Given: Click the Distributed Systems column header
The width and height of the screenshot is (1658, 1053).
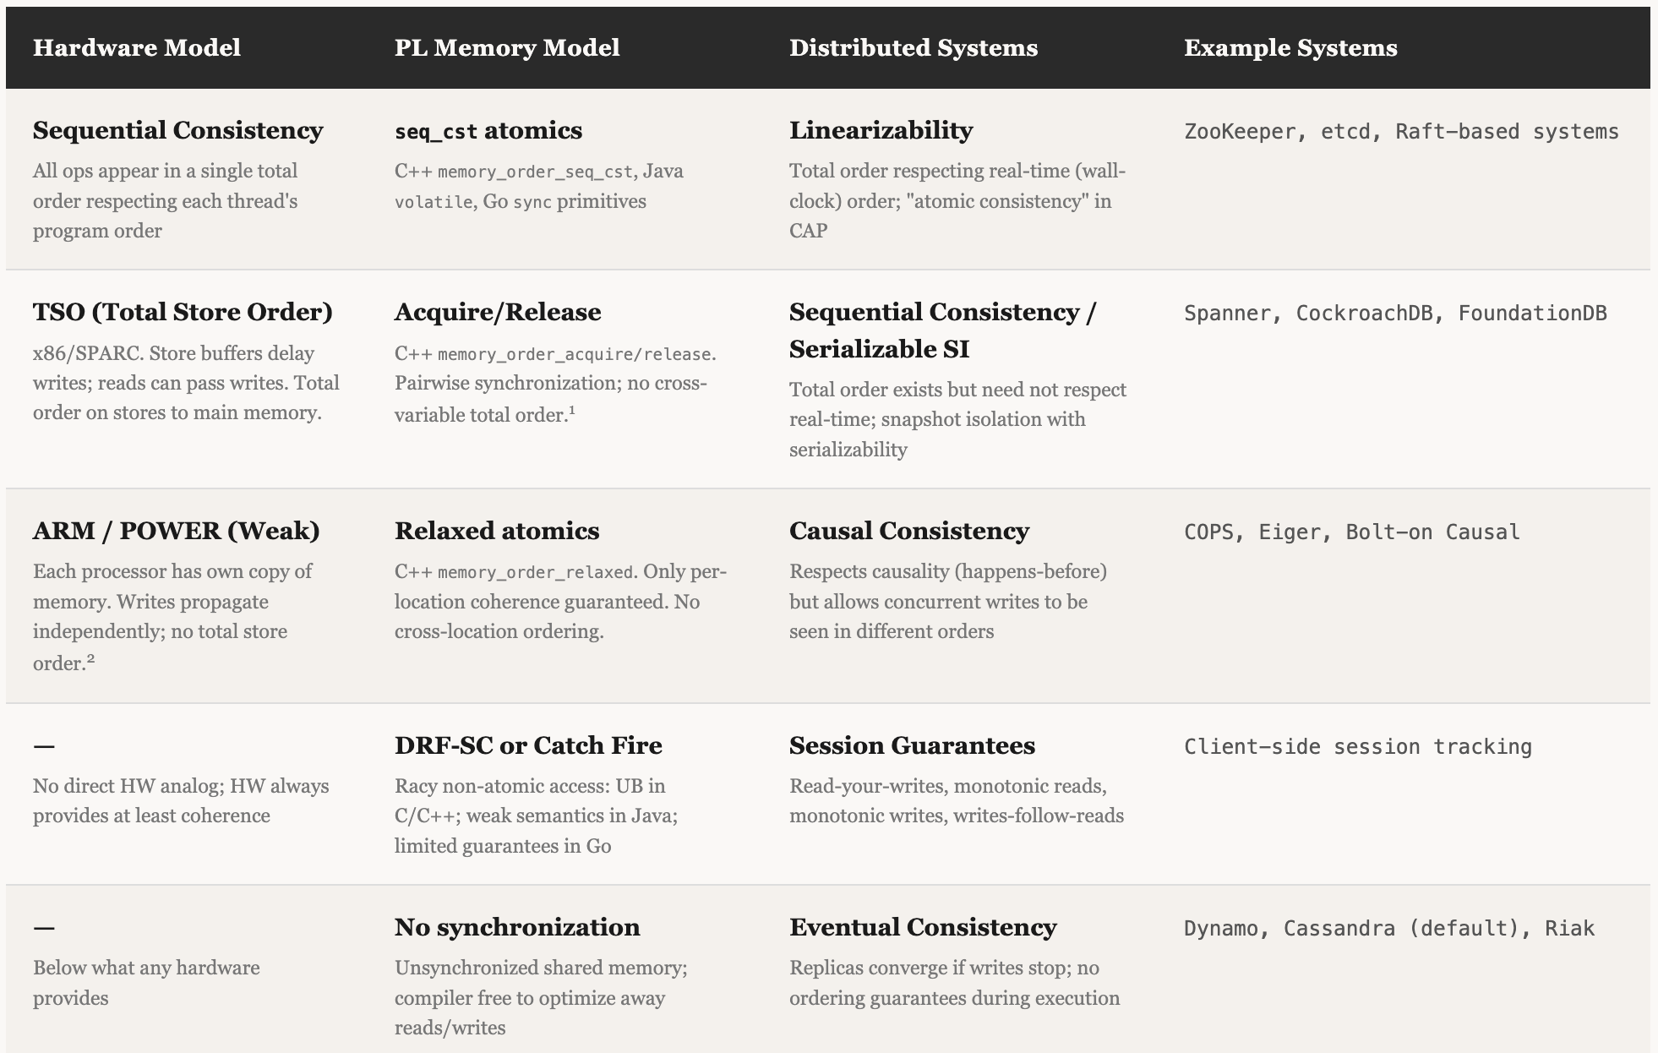Looking at the screenshot, I should [913, 47].
